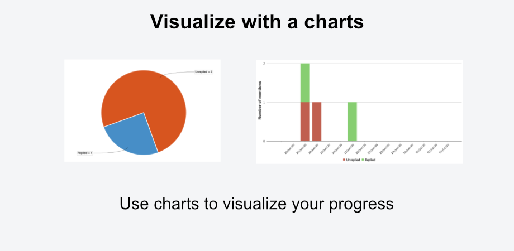Image resolution: width=514 pixels, height=251 pixels.
Task: Select the 'Unreplied = 3' pie label
Action: tap(204, 71)
